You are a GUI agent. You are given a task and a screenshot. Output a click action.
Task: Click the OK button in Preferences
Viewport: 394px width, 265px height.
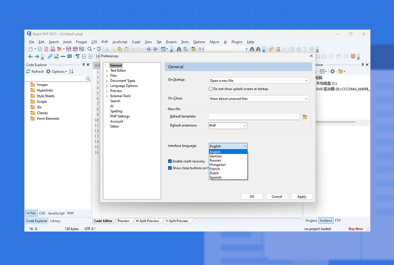pos(252,196)
